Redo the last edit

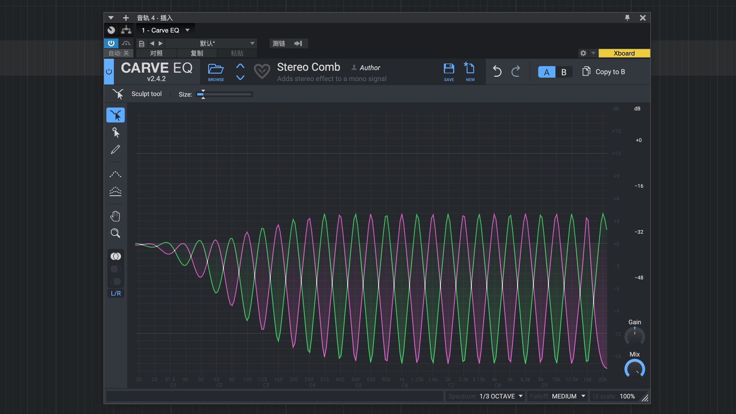(516, 71)
